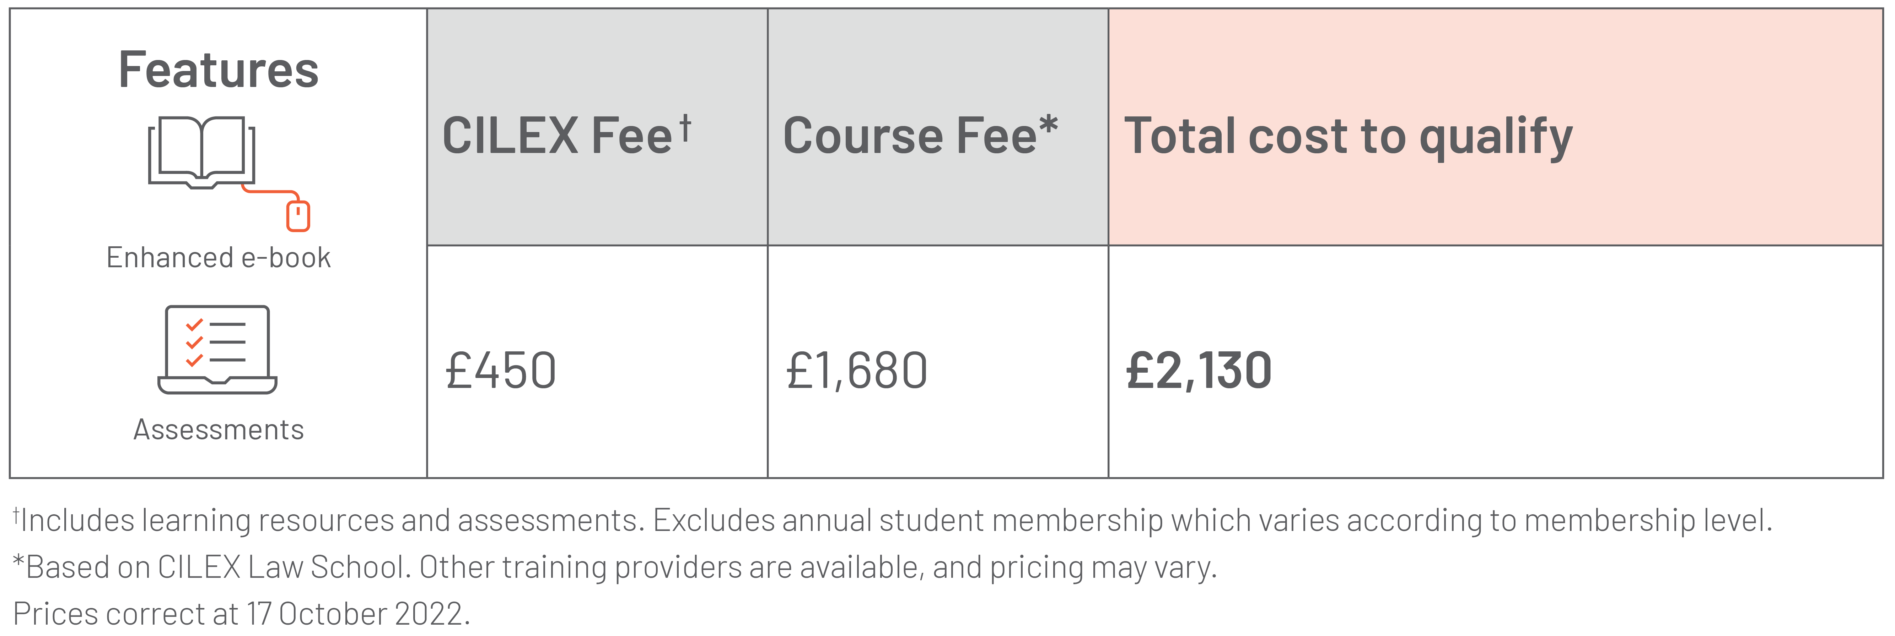Click the grey CILEX Fee header cell background
Viewport: 1895px width, 636px height.
[x=597, y=127]
